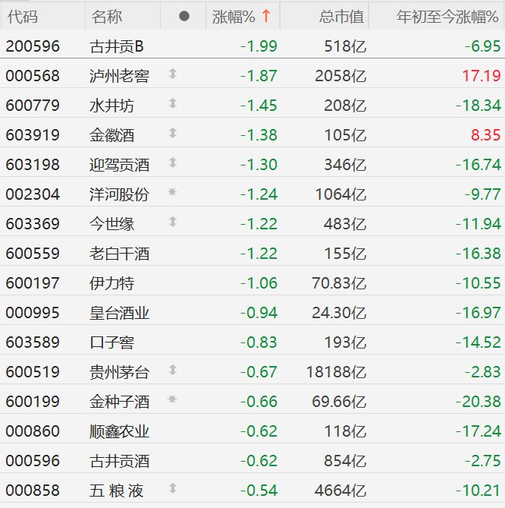Click the 名称 column header

click(x=106, y=16)
